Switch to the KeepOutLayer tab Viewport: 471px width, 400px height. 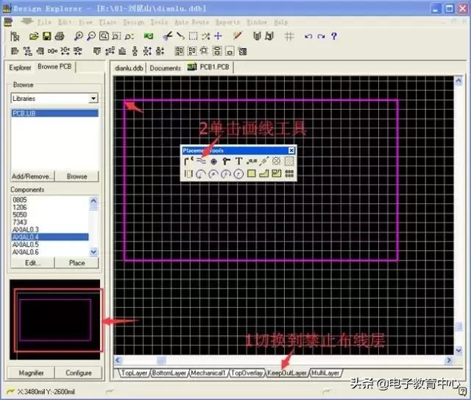pos(286,373)
